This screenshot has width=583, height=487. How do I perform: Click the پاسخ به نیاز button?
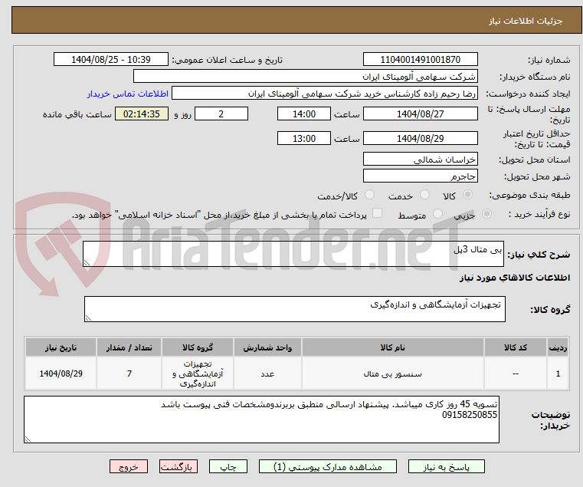pos(446,466)
